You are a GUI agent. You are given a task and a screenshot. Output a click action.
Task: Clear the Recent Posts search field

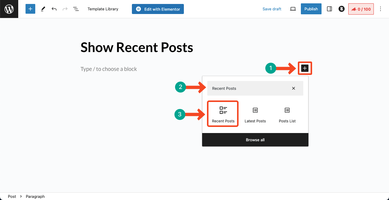click(294, 88)
